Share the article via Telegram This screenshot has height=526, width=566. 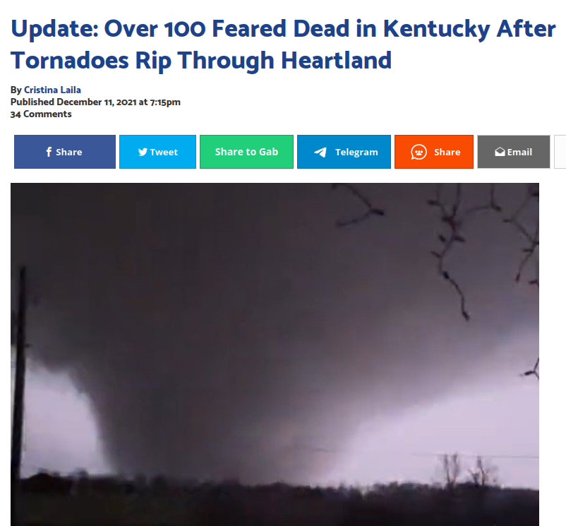tap(344, 152)
